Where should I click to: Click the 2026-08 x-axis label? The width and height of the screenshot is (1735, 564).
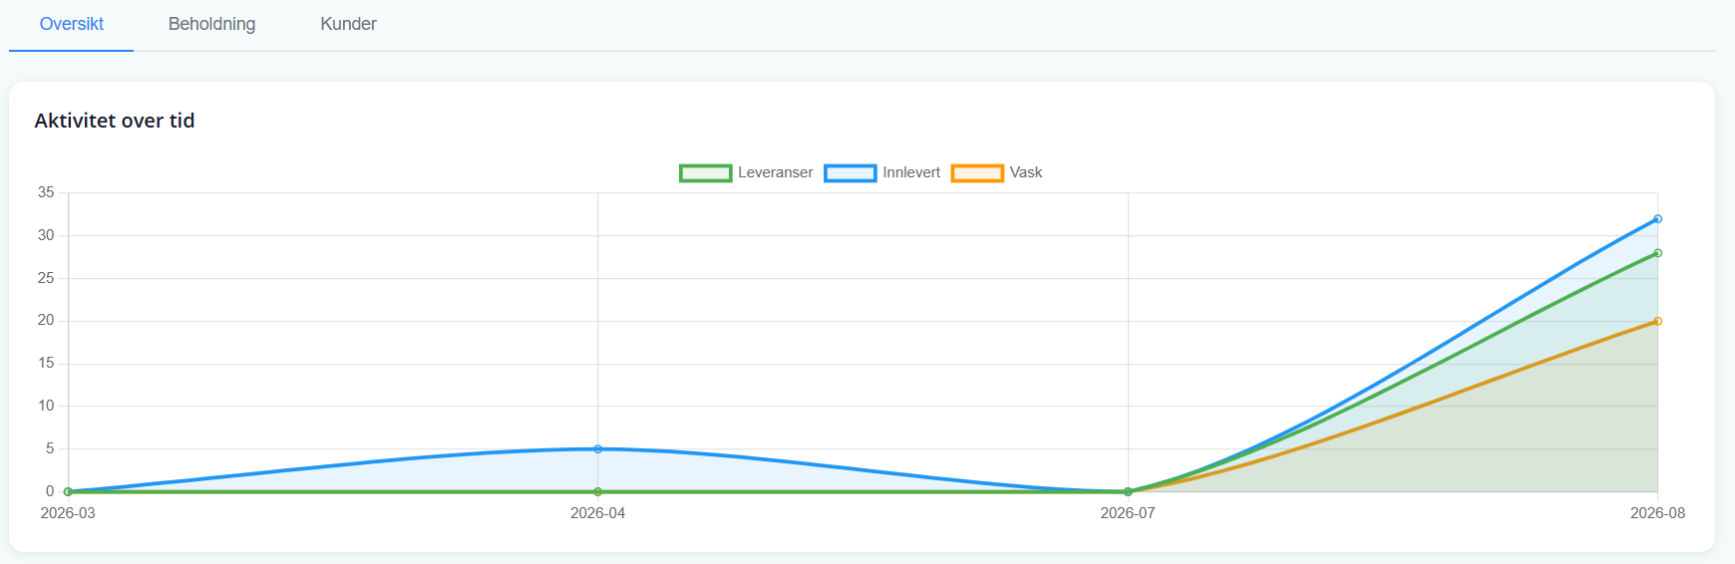tap(1657, 513)
